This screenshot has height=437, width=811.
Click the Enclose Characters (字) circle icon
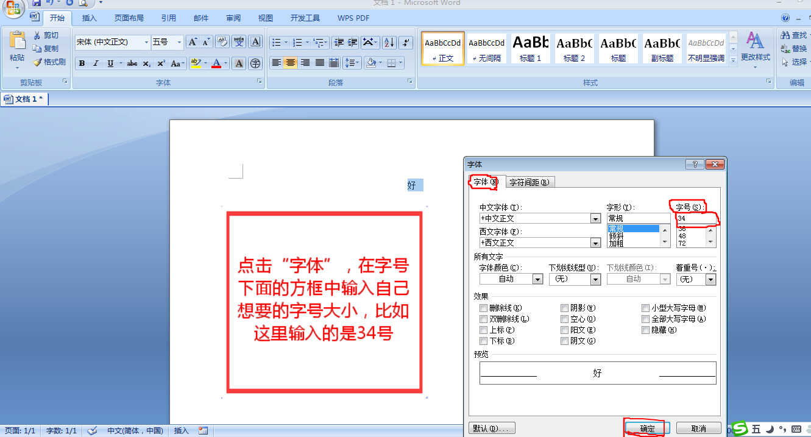click(x=255, y=63)
